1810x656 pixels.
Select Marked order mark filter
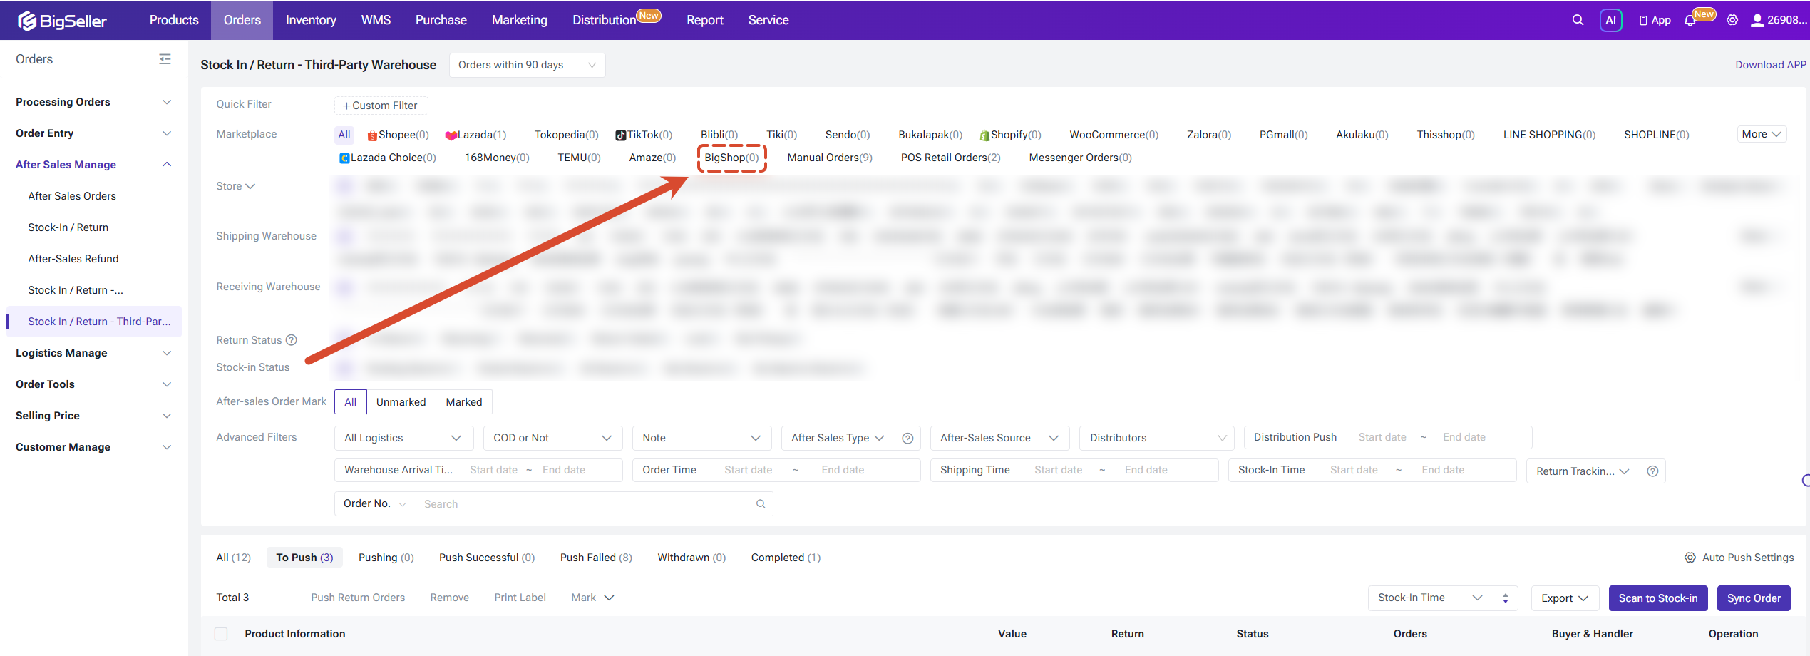[464, 402]
